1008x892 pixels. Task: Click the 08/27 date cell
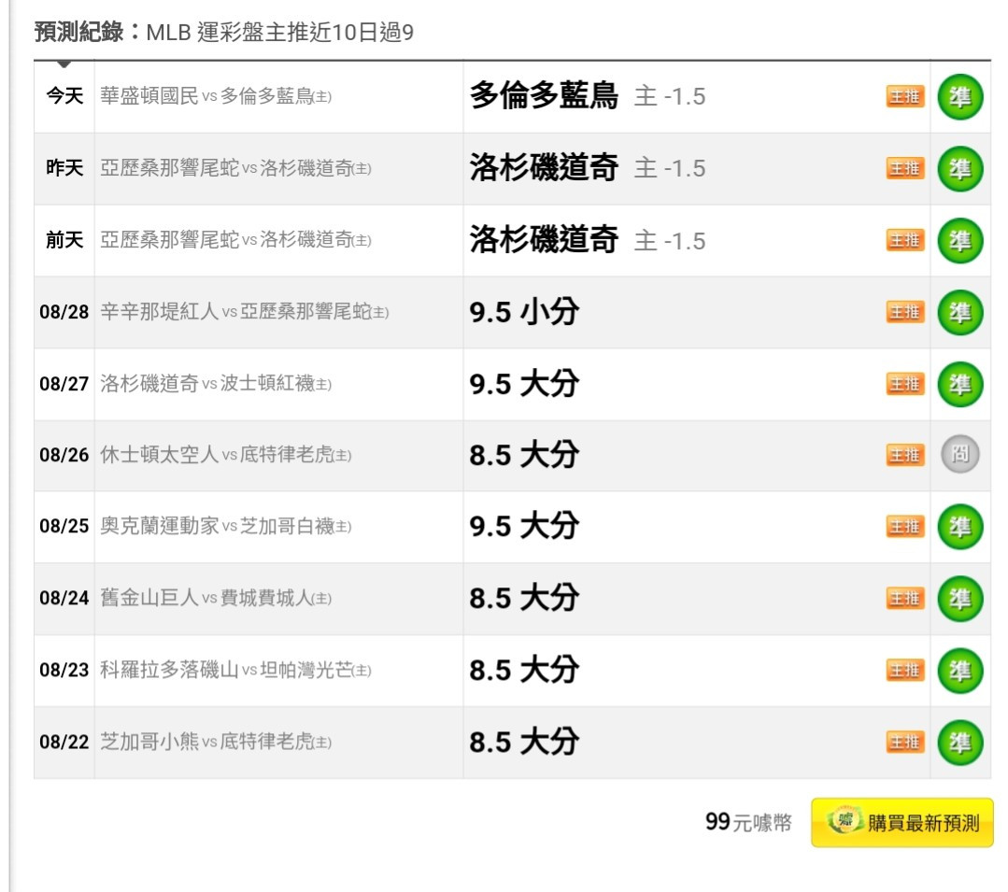[x=64, y=384]
